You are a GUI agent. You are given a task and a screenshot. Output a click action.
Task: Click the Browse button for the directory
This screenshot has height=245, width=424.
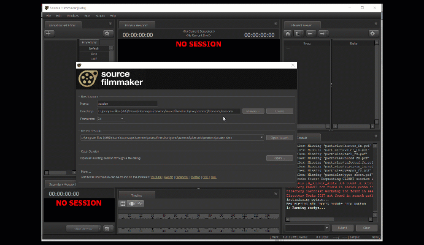point(253,111)
